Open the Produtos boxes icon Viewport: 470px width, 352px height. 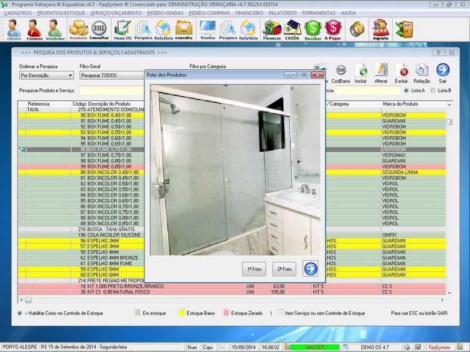[x=78, y=29]
